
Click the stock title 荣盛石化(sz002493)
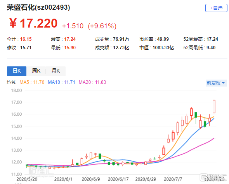[38, 7]
